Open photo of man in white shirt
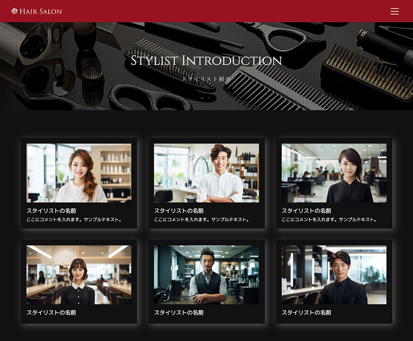Screen dimensions: 413x341 206,173
